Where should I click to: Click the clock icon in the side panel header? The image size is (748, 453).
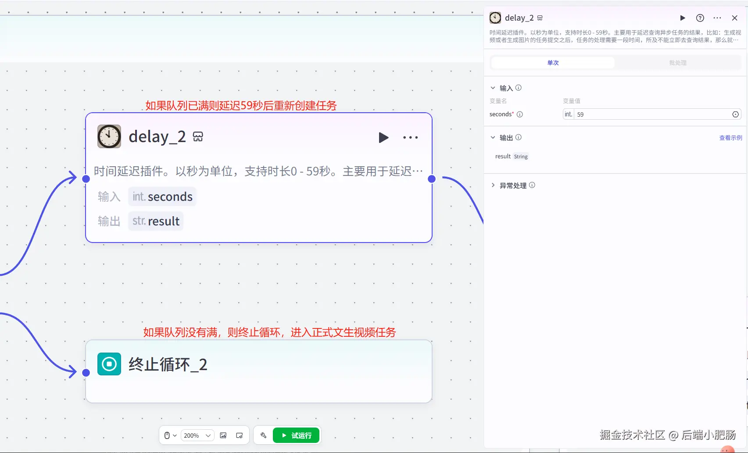click(x=495, y=18)
